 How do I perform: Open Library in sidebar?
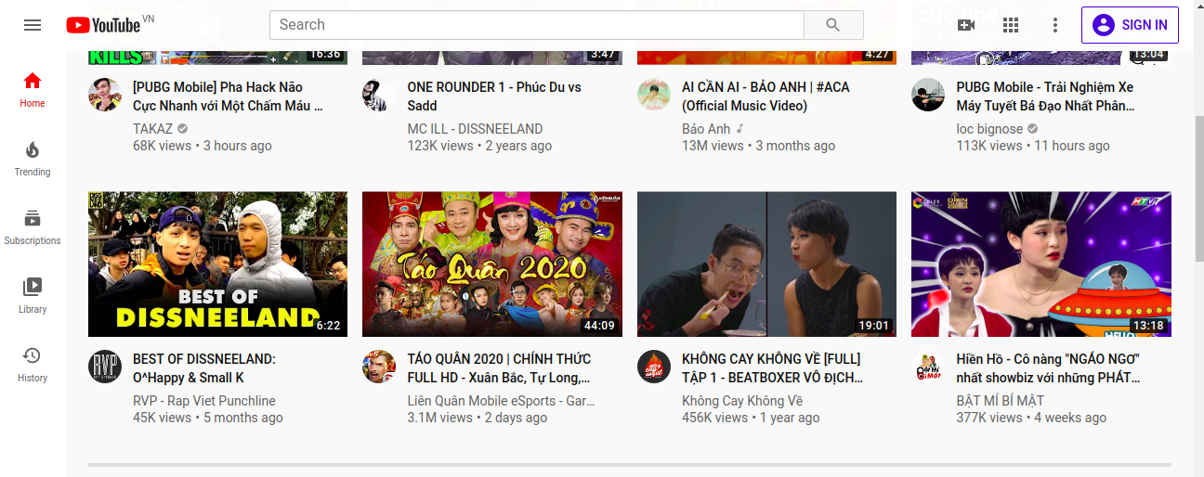[x=33, y=295]
